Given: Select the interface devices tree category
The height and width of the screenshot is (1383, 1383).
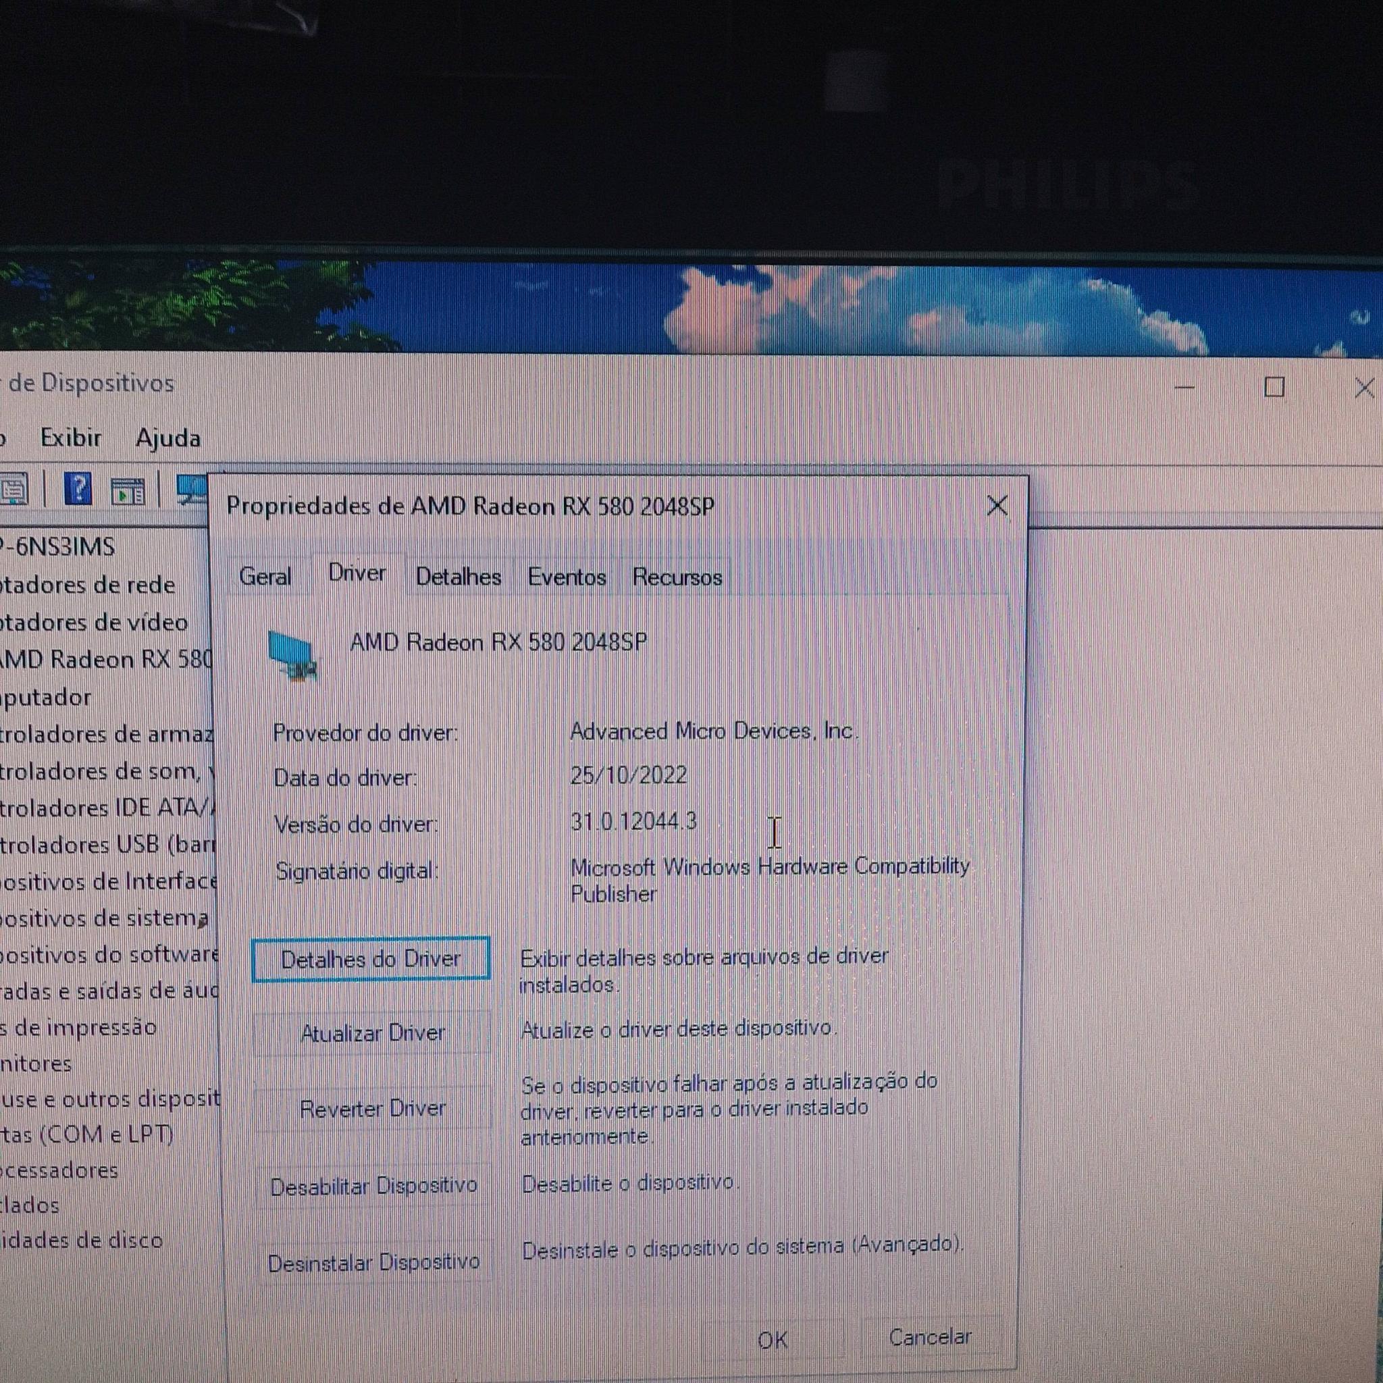Looking at the screenshot, I should click(x=108, y=881).
